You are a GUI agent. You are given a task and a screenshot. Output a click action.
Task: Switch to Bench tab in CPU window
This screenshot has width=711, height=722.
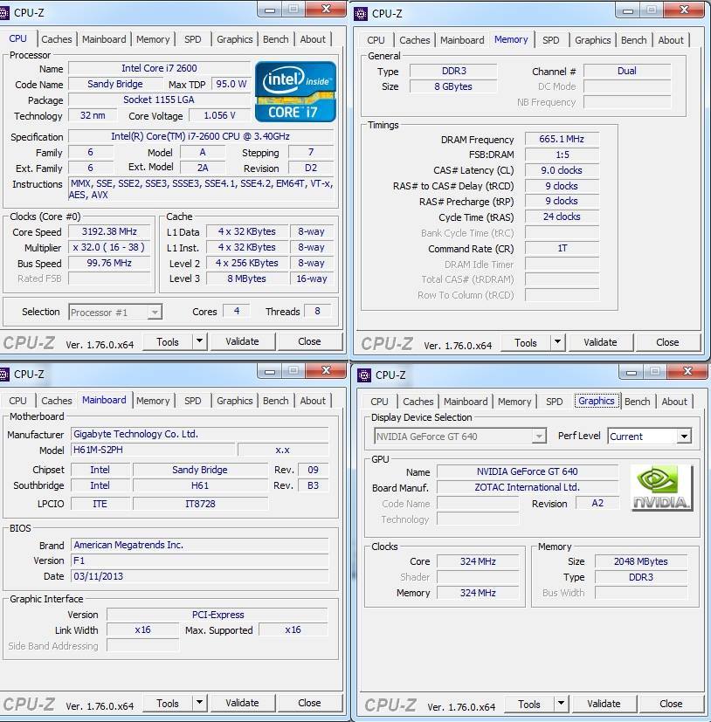tap(275, 39)
